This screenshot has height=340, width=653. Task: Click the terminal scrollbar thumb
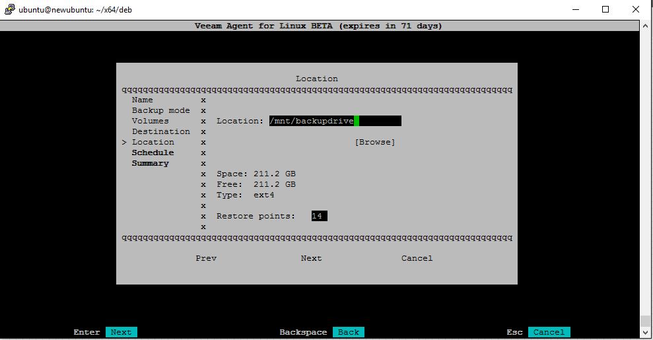tap(646, 321)
